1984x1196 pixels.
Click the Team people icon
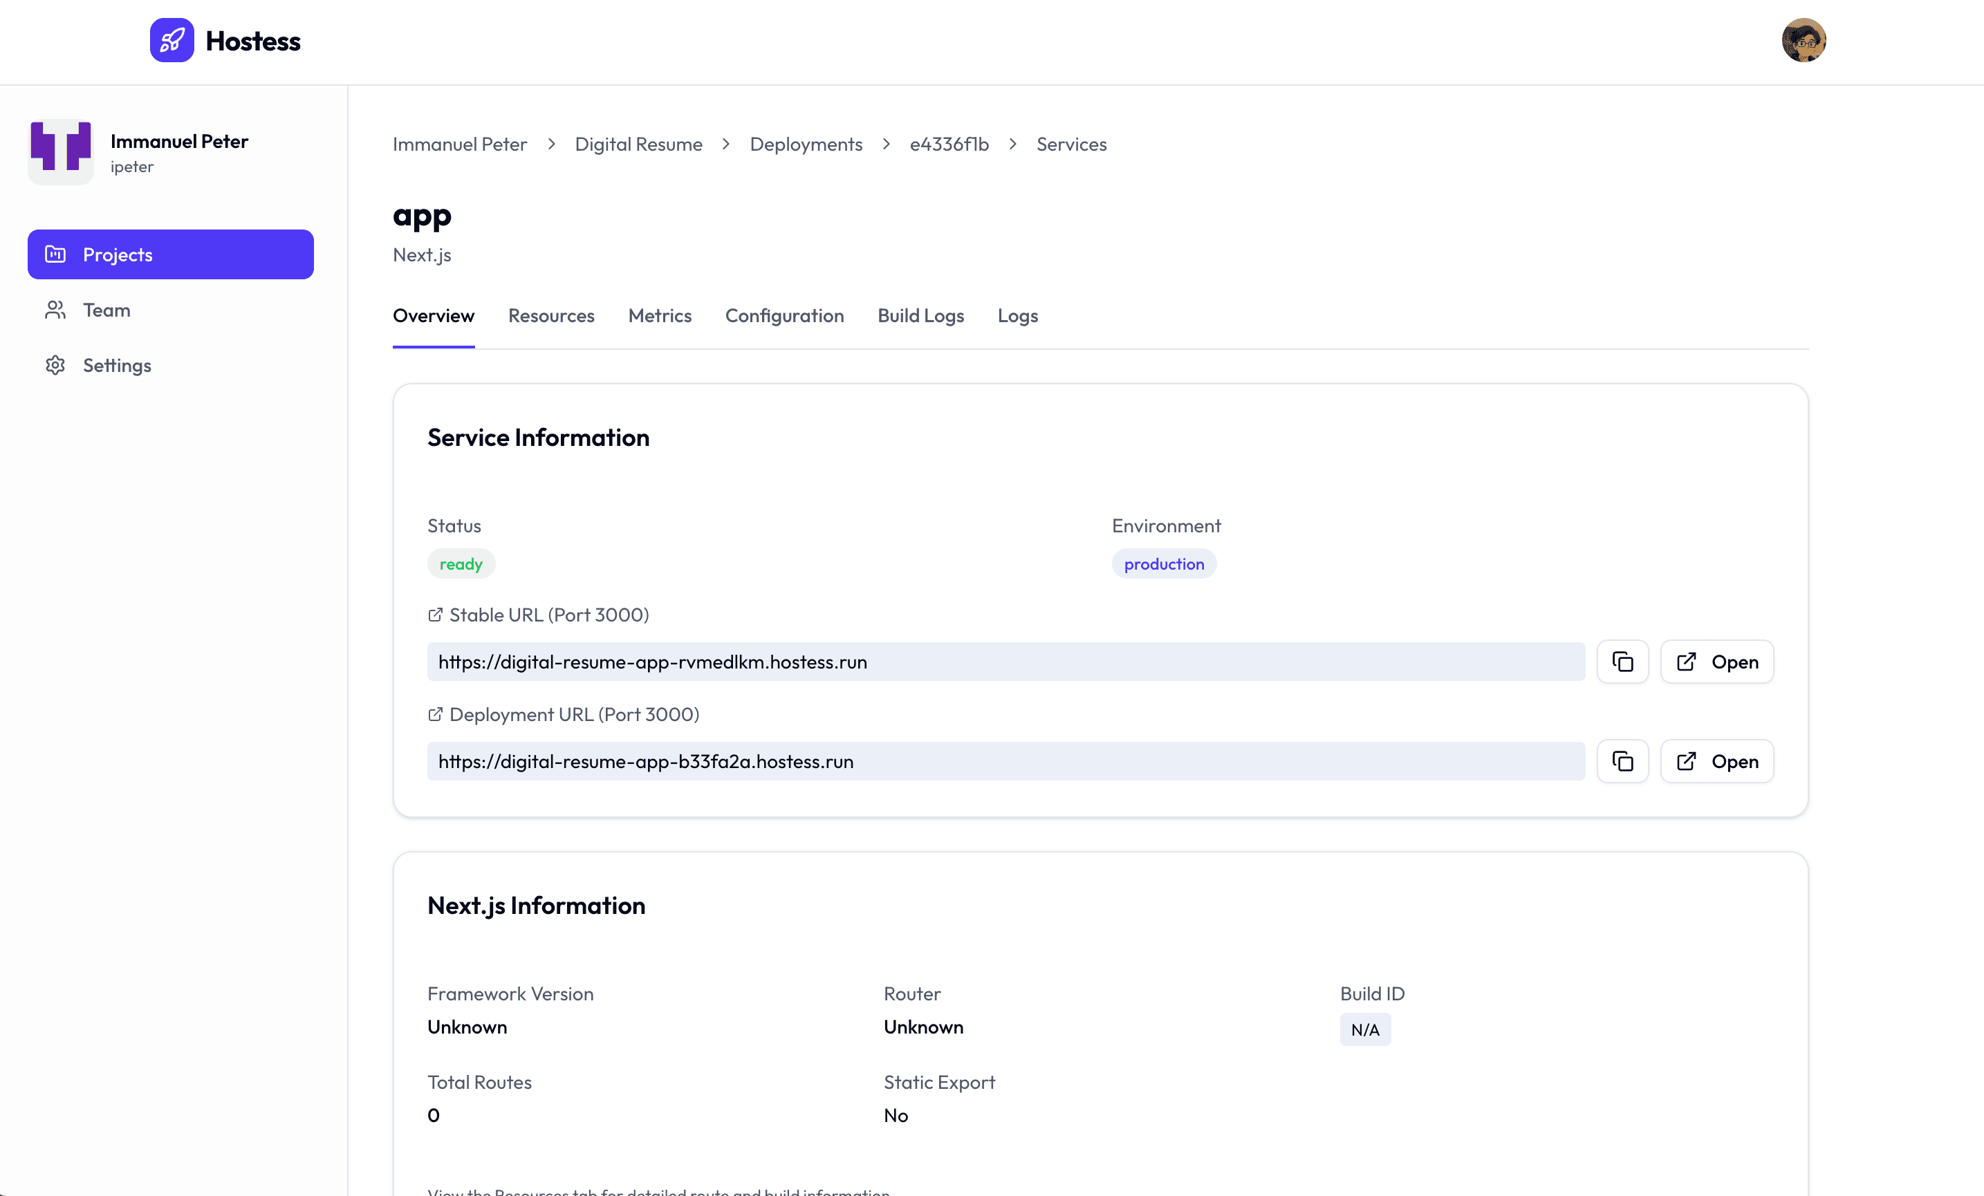point(55,310)
